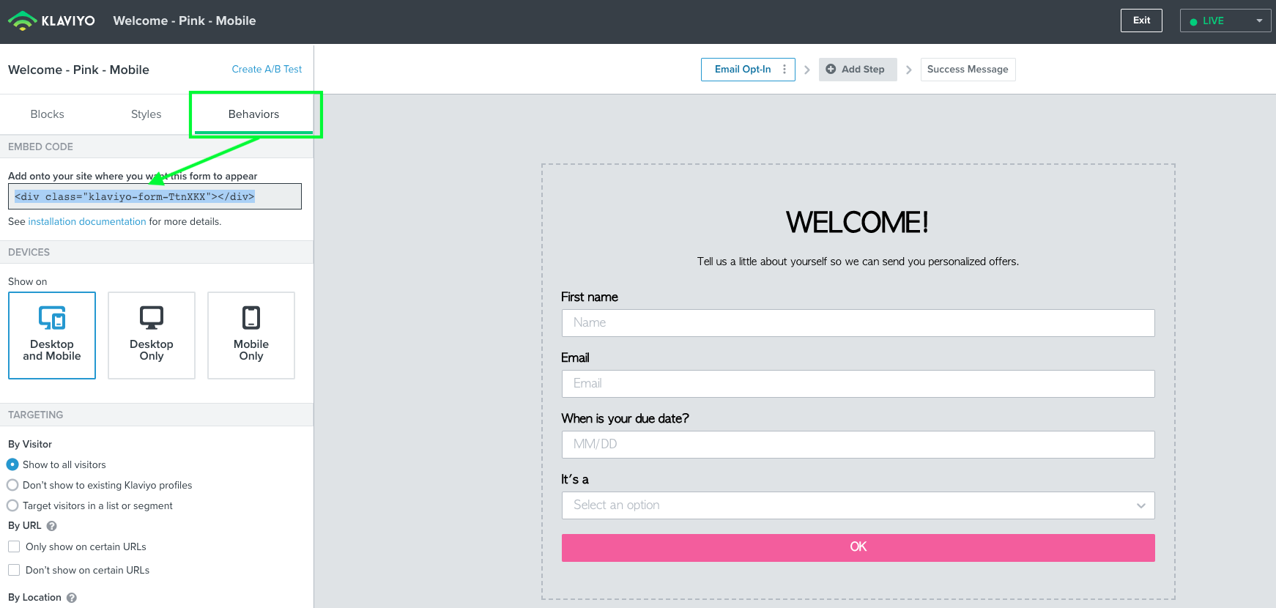The width and height of the screenshot is (1276, 608).
Task: Click the 'First name' field label
Action: [x=590, y=297]
